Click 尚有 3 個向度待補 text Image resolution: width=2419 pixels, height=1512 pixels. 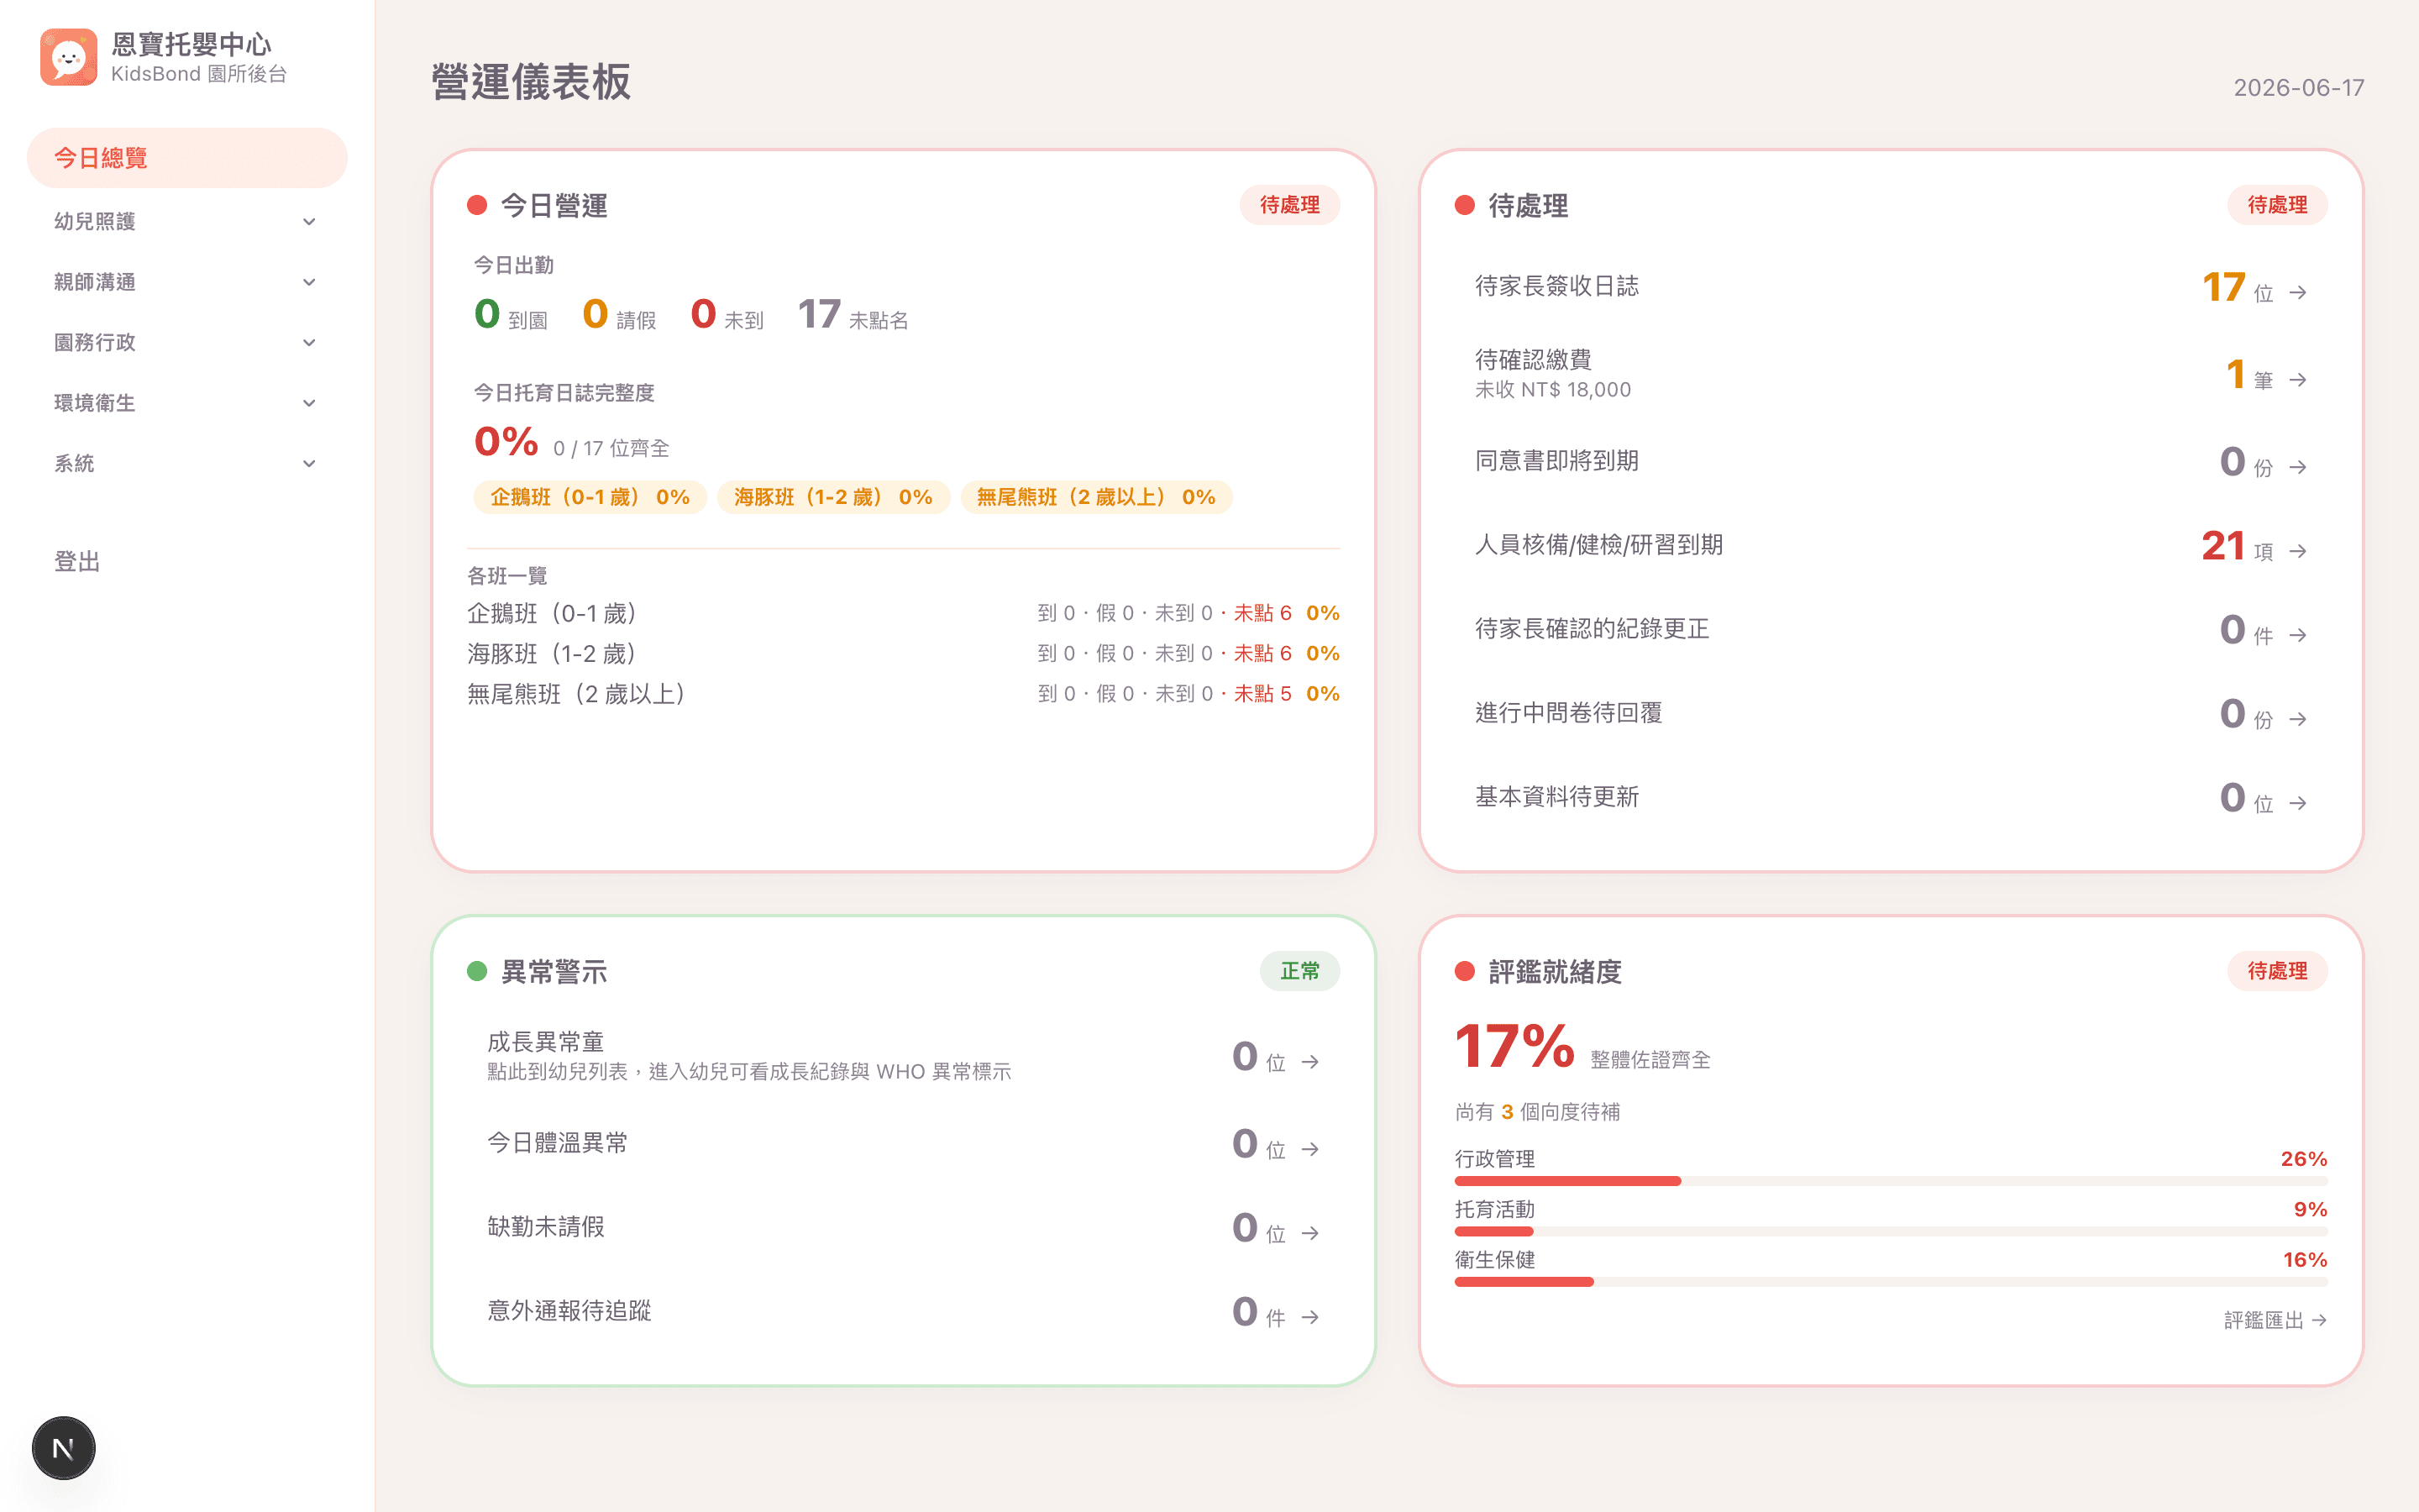[x=1536, y=1112]
